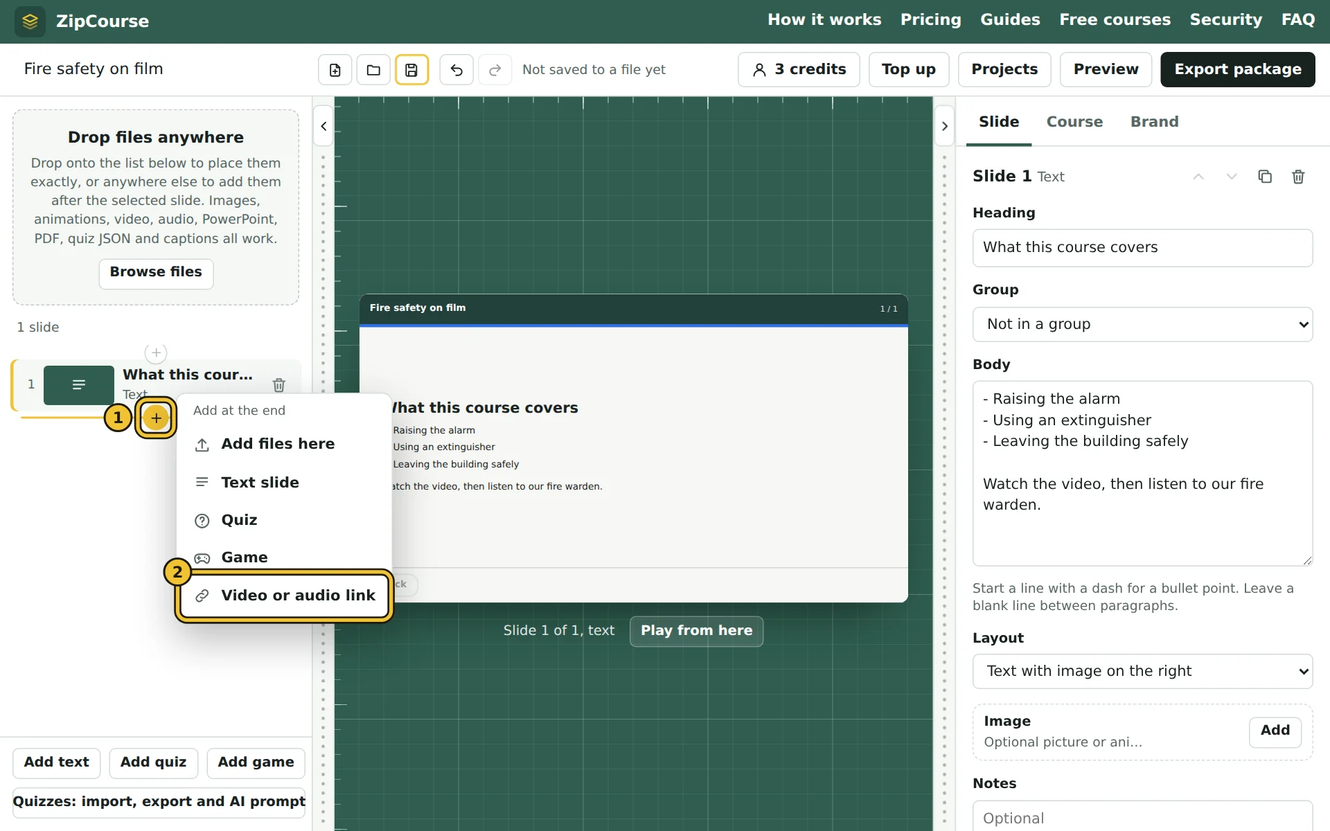Open the Projects button

(x=1004, y=70)
